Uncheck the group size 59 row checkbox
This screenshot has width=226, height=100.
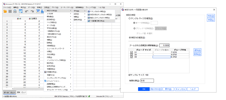(x=131, y=57)
